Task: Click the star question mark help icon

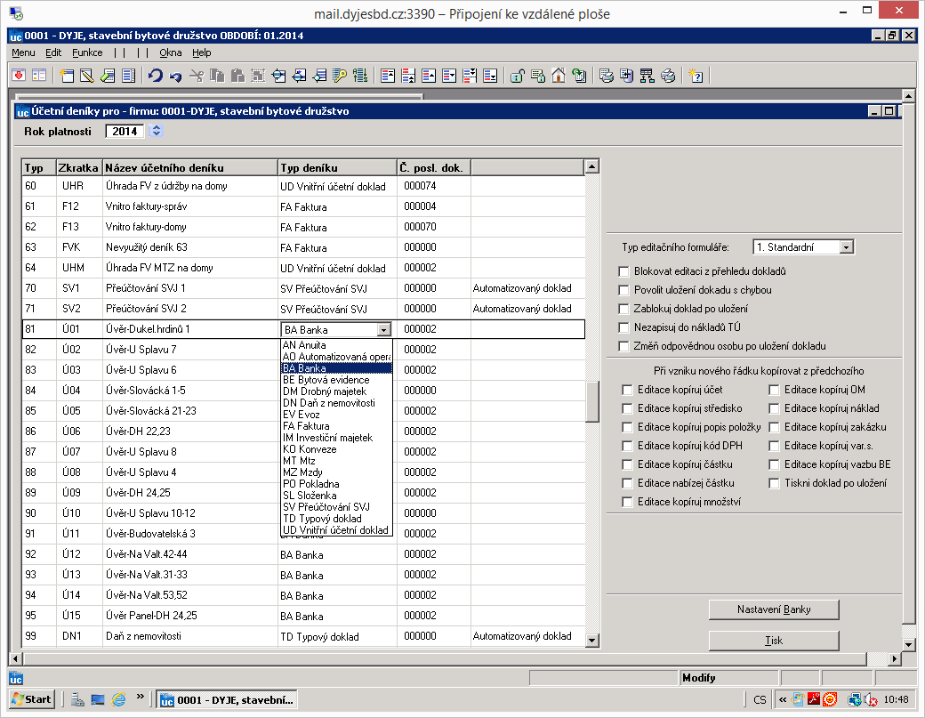Action: (x=696, y=76)
